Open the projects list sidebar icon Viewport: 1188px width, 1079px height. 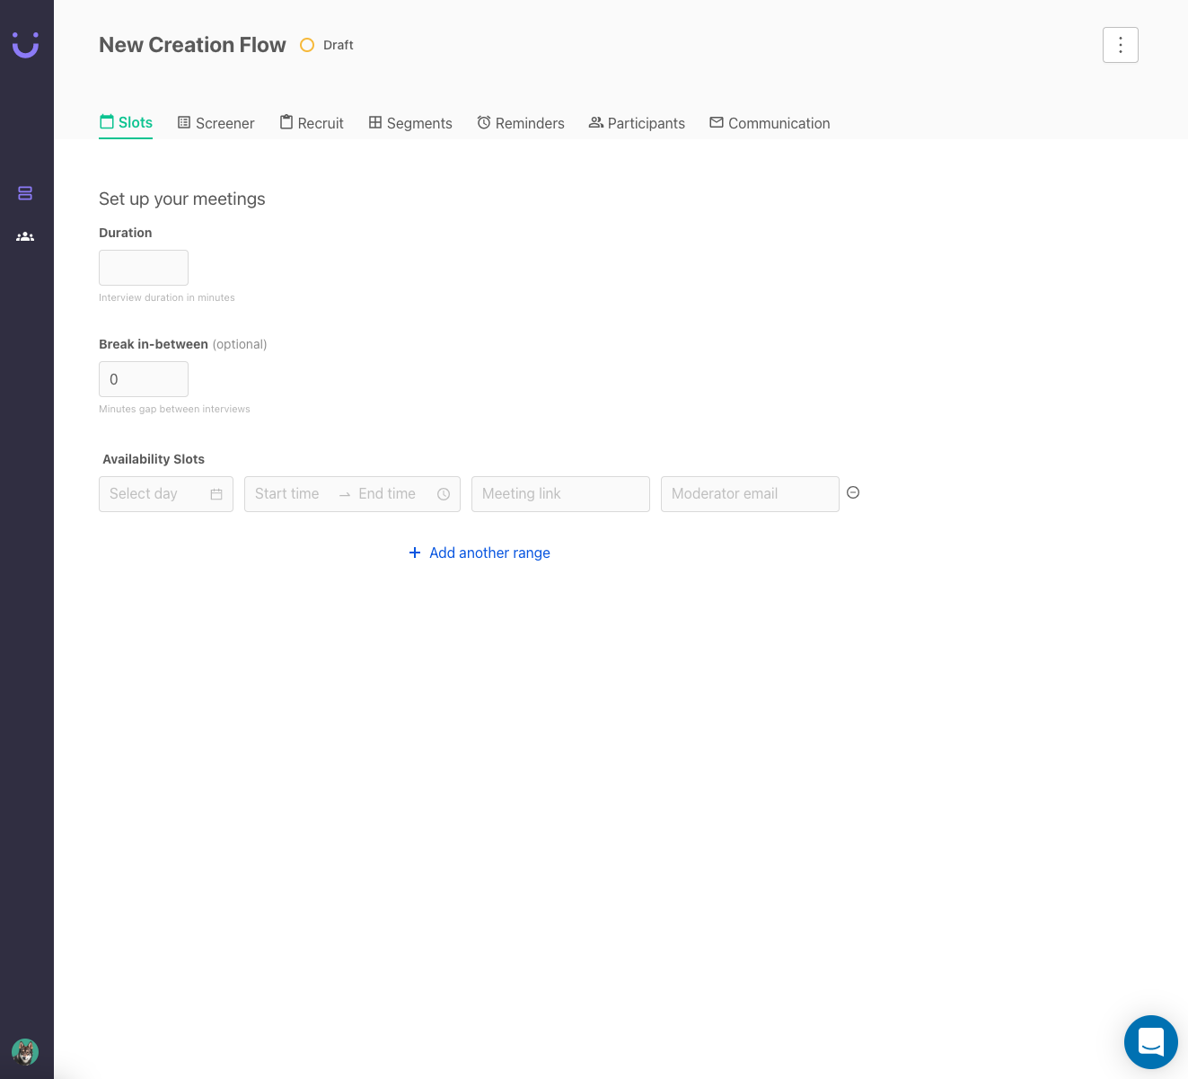pyautogui.click(x=25, y=193)
